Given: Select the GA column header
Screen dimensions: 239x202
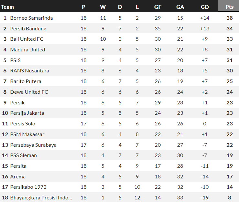Looking at the screenshot, I should click(x=180, y=7).
